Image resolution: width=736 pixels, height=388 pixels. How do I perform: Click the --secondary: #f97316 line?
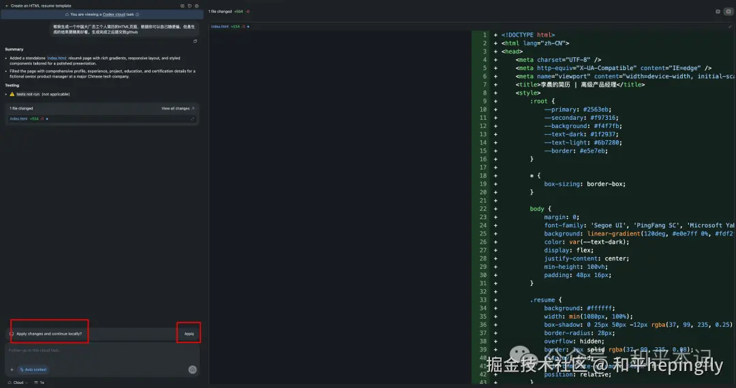pyautogui.click(x=581, y=118)
